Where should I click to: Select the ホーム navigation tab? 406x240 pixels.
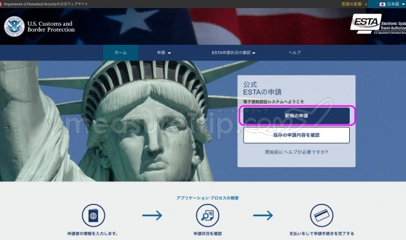pyautogui.click(x=121, y=53)
